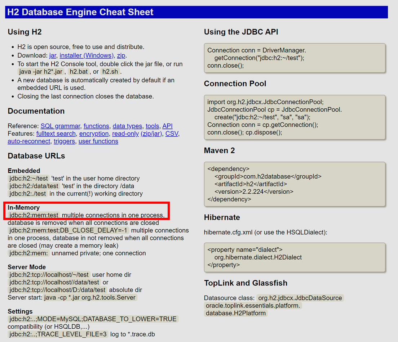This screenshot has height=342, width=398.
Task: Click the 'java -cp *.jar org.h2.tools.Server' command
Action: tap(90, 298)
